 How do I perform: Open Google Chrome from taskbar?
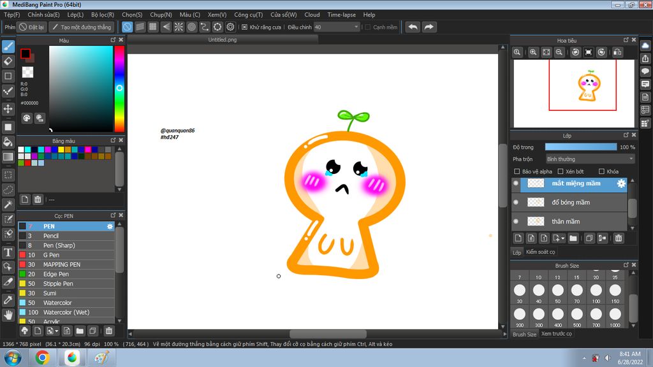[x=42, y=357]
